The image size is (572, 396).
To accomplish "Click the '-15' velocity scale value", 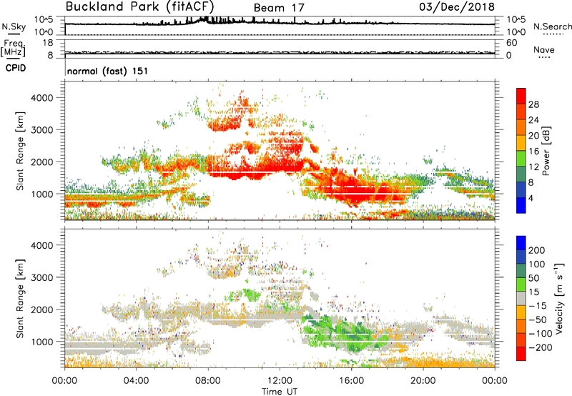I will pyautogui.click(x=538, y=305).
